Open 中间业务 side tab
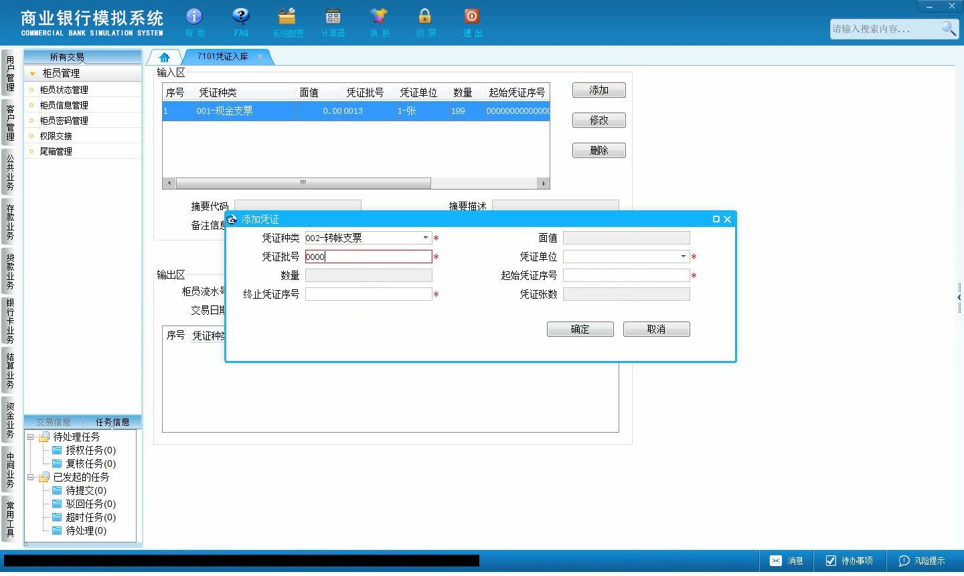964x576 pixels. click(x=10, y=470)
